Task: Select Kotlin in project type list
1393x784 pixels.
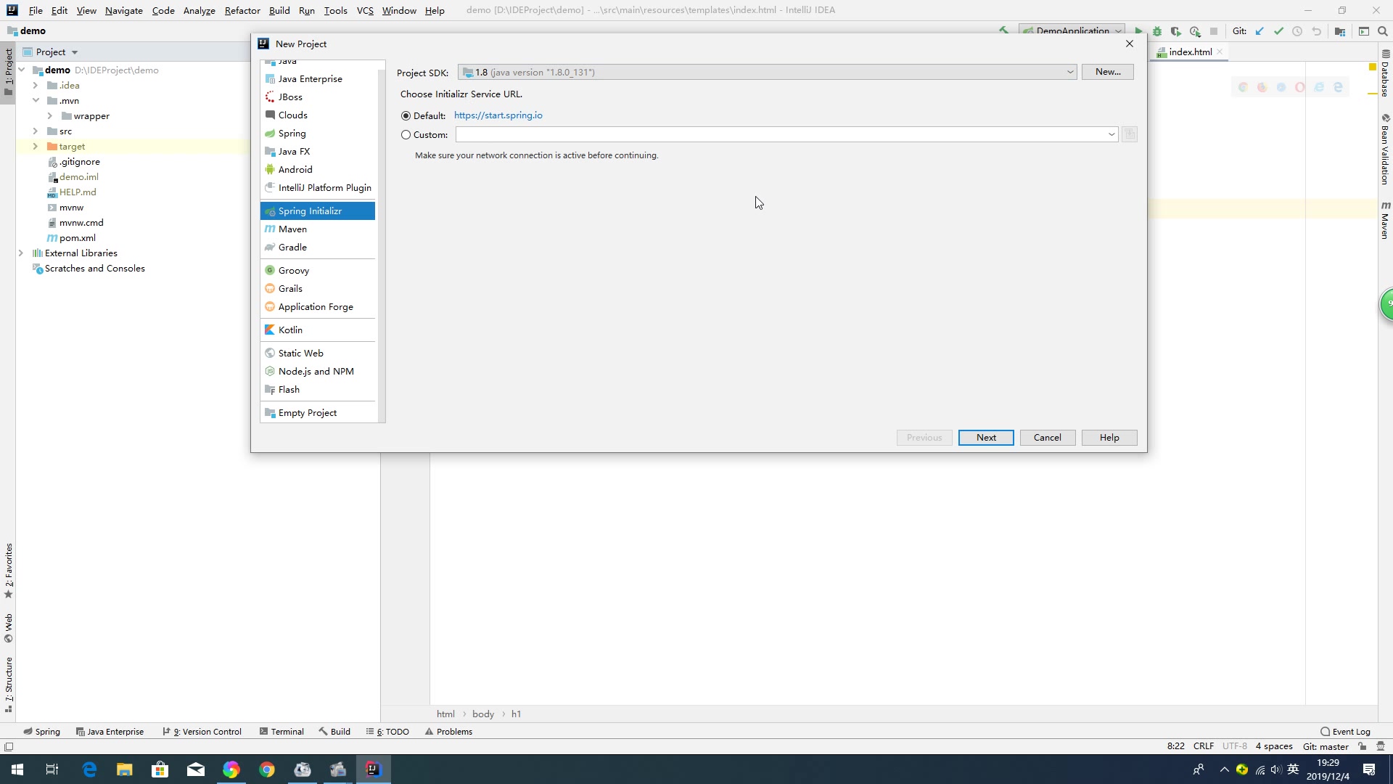Action: pos(290,330)
